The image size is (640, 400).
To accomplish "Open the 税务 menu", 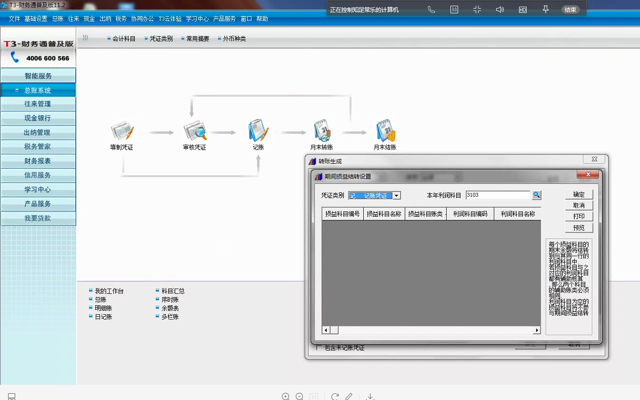I will 121,19.
